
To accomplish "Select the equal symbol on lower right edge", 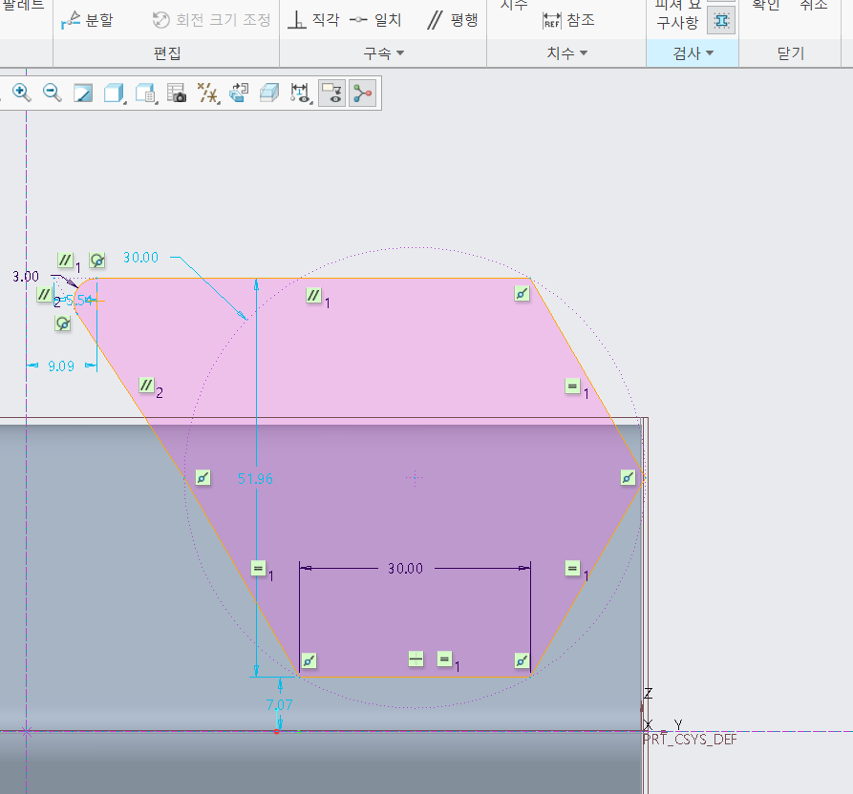I will 572,569.
